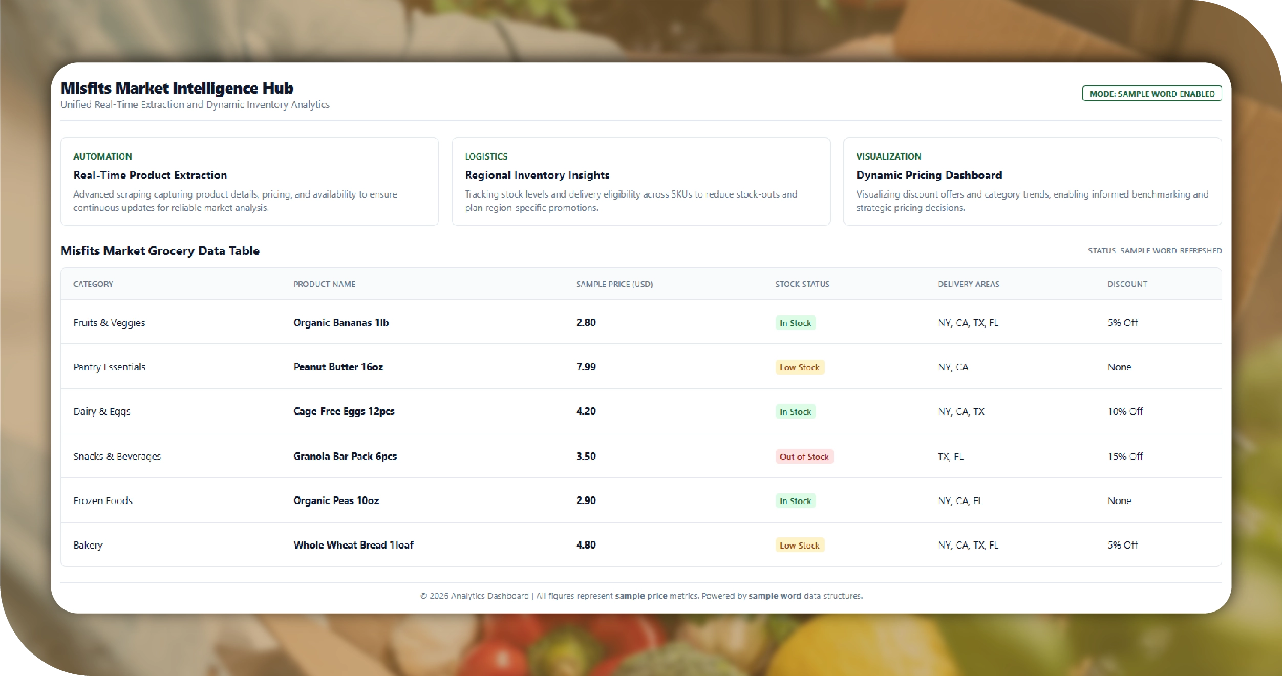The width and height of the screenshot is (1283, 676).
Task: Open the Dynamic Pricing Dashboard card
Action: click(x=1032, y=181)
